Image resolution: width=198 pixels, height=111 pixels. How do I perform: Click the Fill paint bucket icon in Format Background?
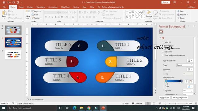[161, 31]
